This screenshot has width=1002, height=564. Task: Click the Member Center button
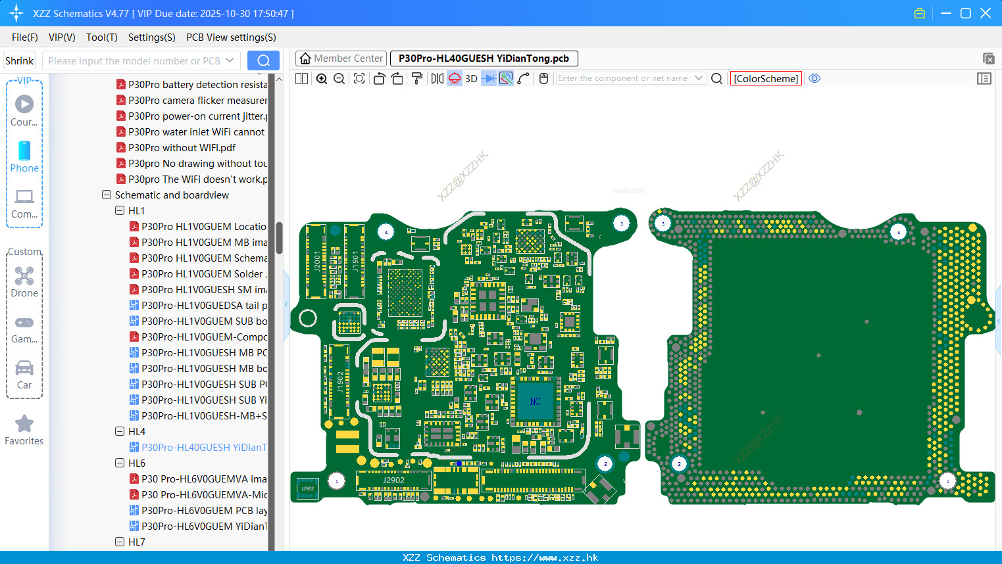341,59
